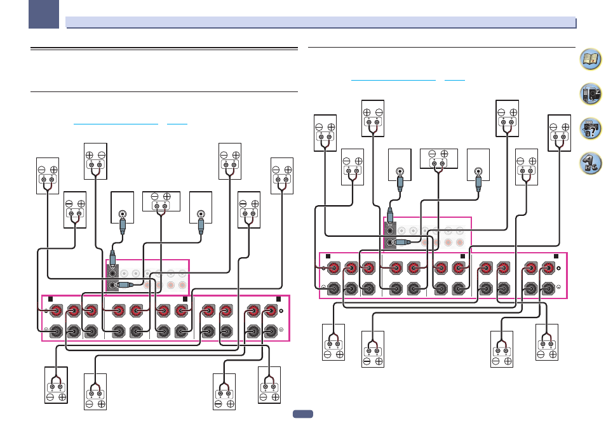Open the receiver question-mark help icon
This screenshot has height=428, width=606.
click(x=591, y=129)
